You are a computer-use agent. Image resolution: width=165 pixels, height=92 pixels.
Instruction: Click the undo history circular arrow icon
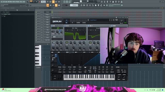point(102,2)
